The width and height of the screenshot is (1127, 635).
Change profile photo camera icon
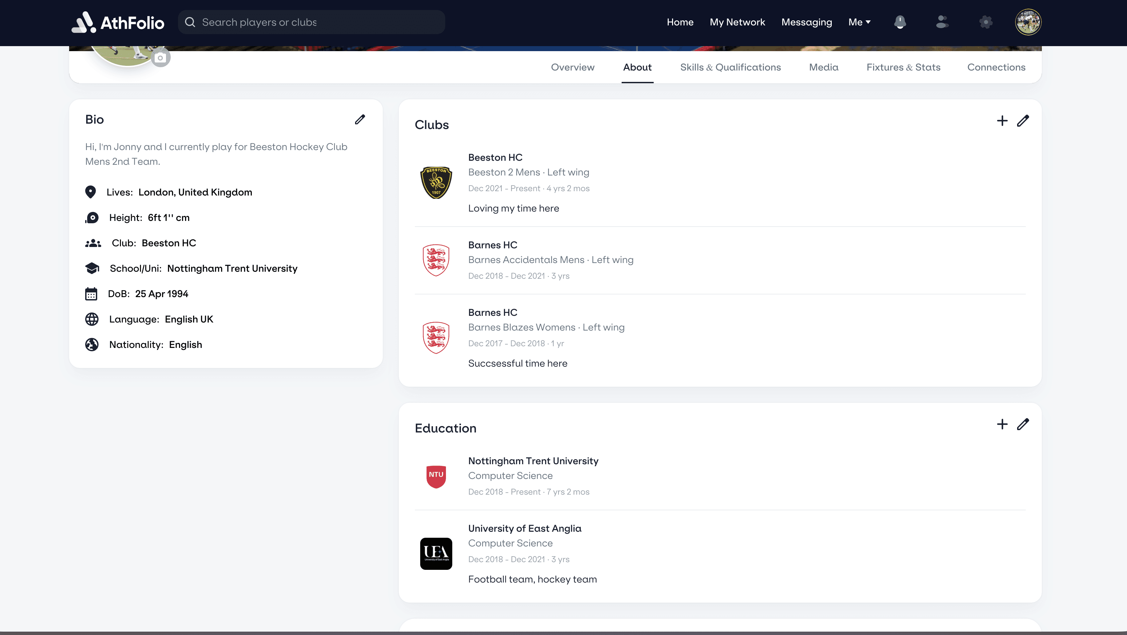pos(161,58)
